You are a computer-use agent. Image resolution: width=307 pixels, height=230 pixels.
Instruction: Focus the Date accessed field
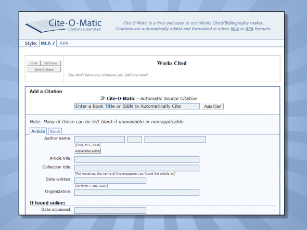110,210
